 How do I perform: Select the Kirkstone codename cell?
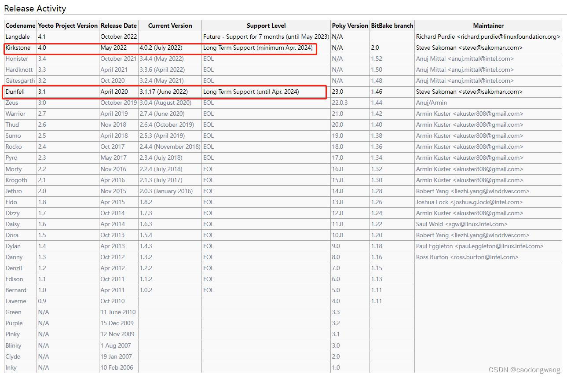20,48
